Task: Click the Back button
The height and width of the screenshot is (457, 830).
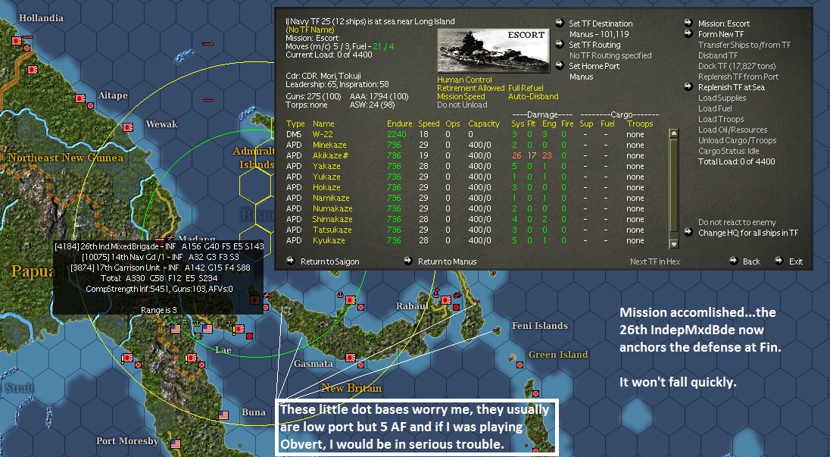Action: (751, 261)
